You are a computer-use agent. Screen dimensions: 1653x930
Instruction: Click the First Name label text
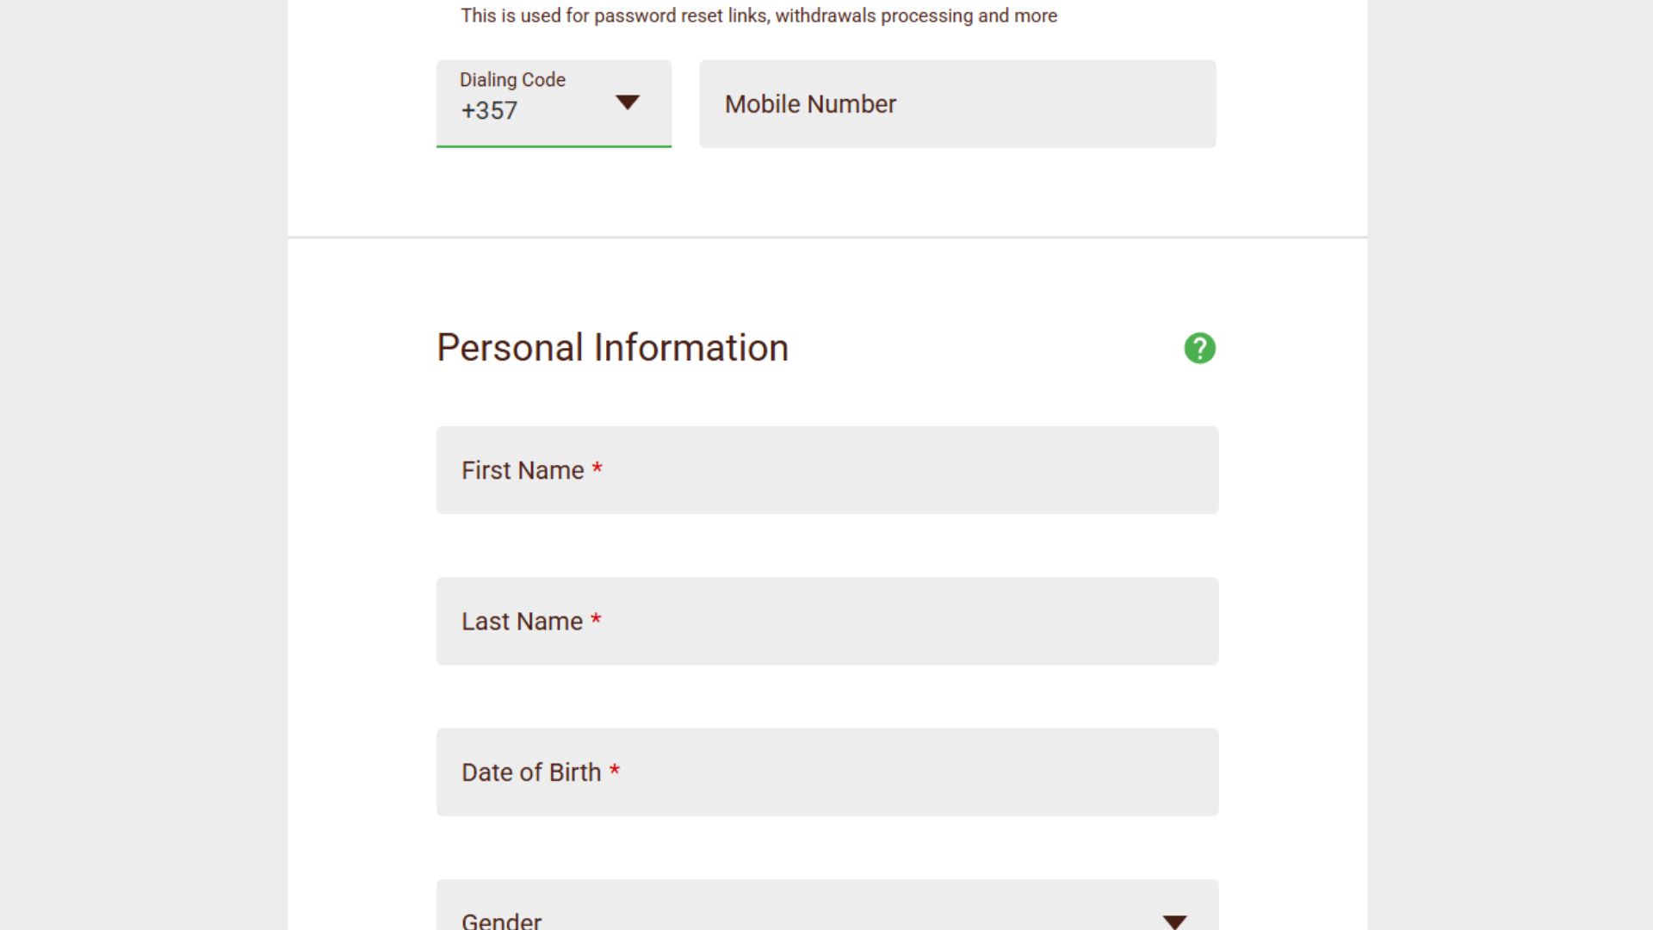[523, 470]
